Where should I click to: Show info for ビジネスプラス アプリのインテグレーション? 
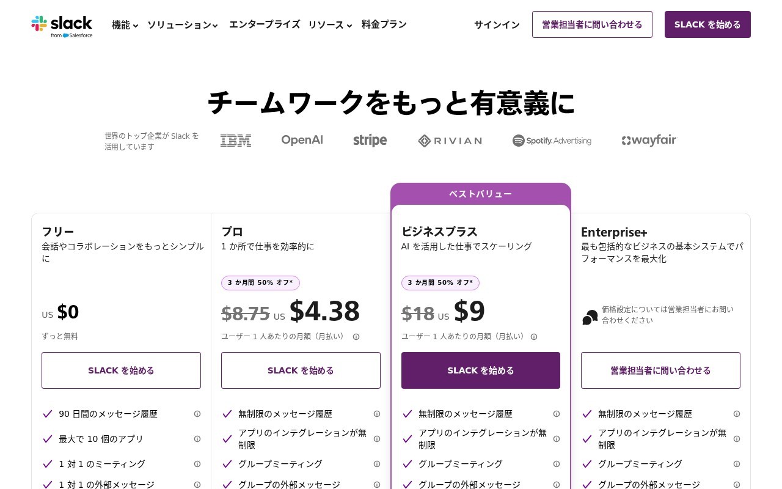[557, 439]
